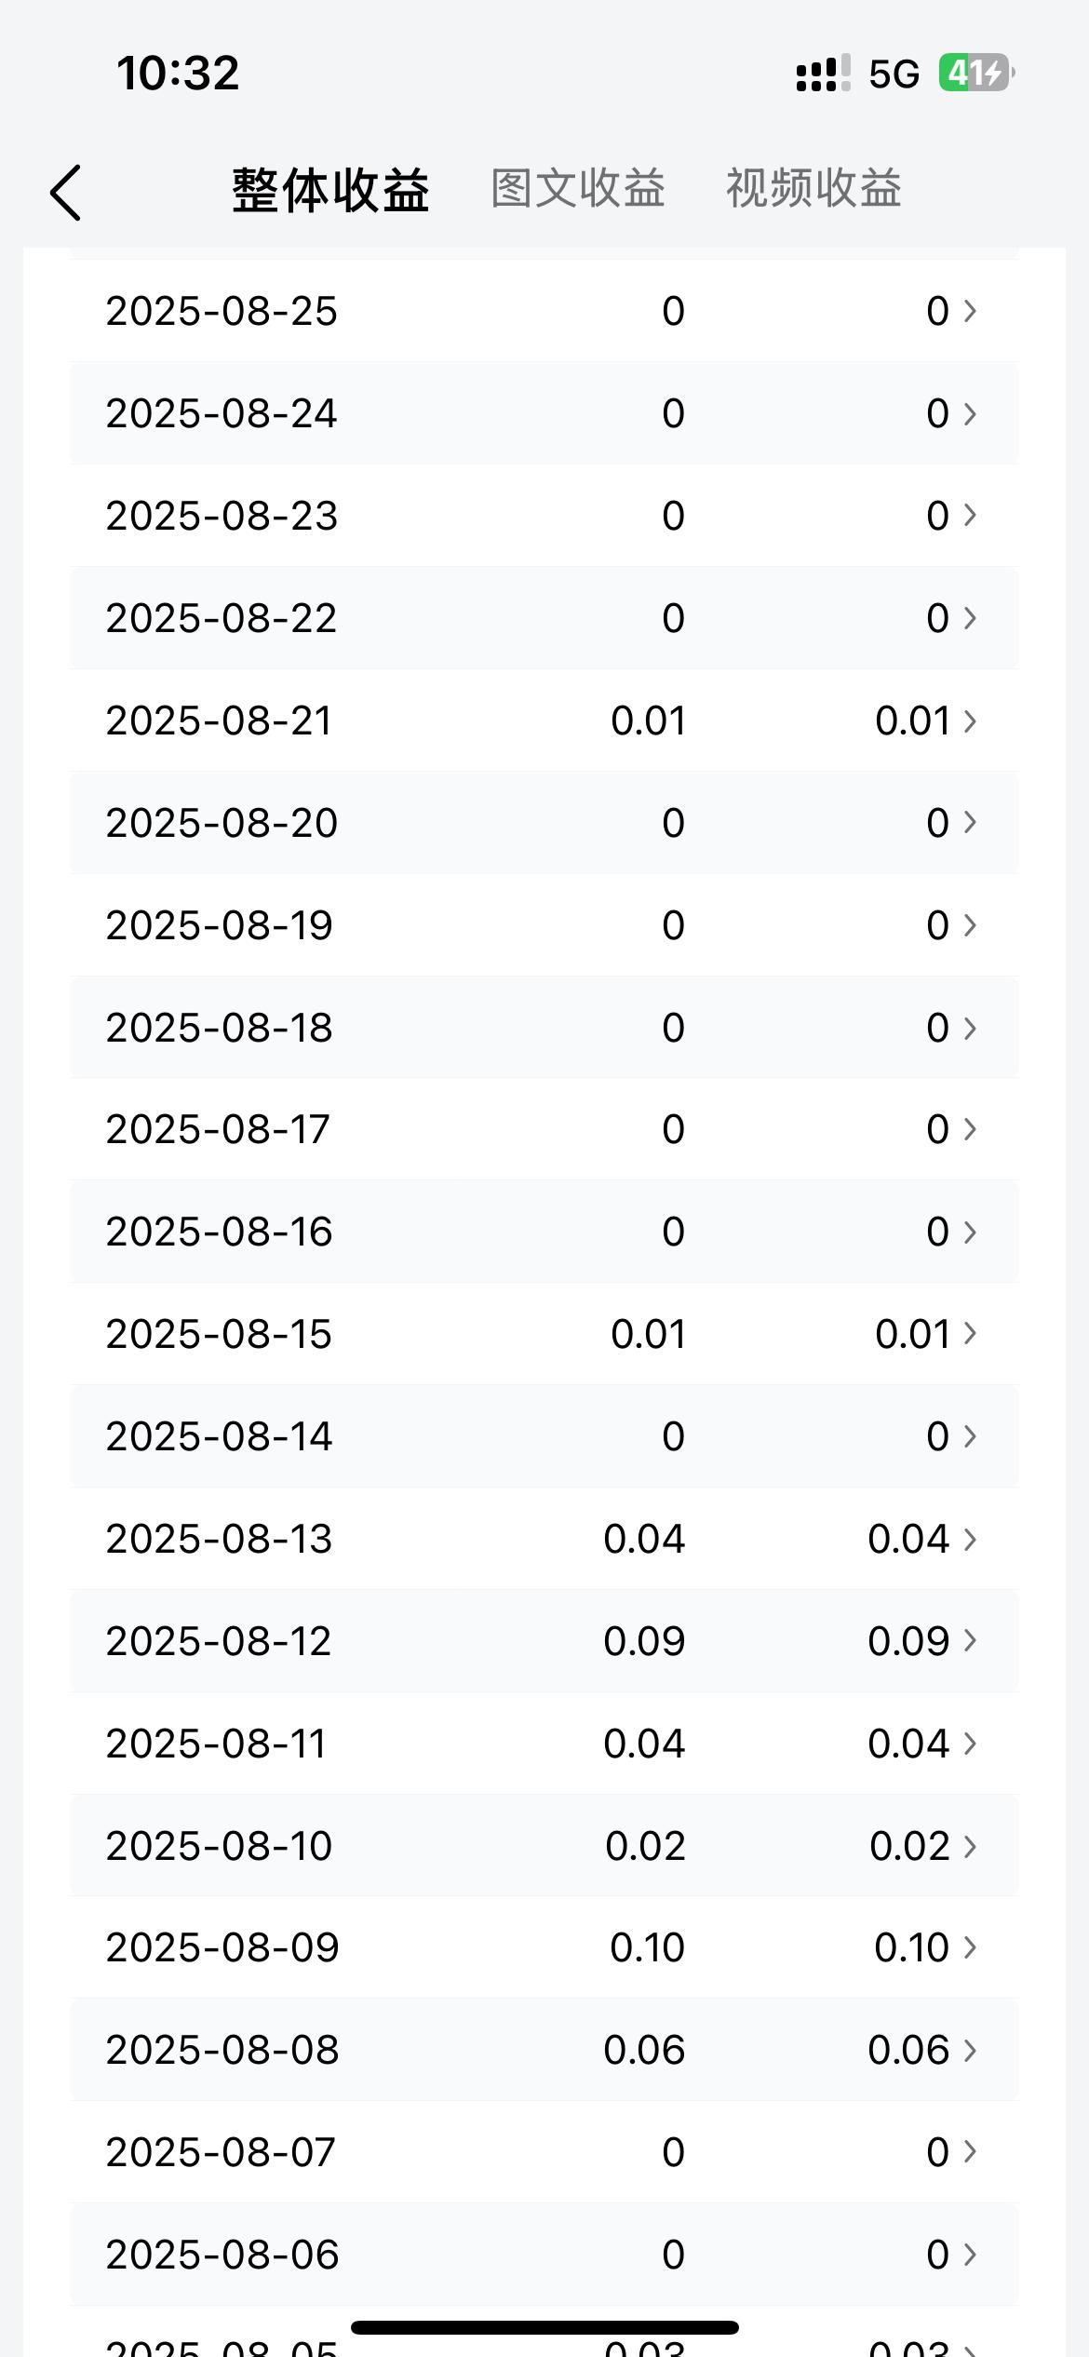The height and width of the screenshot is (2357, 1089).
Task: Expand the 2025-08-21 row chevron
Action: pos(970,721)
